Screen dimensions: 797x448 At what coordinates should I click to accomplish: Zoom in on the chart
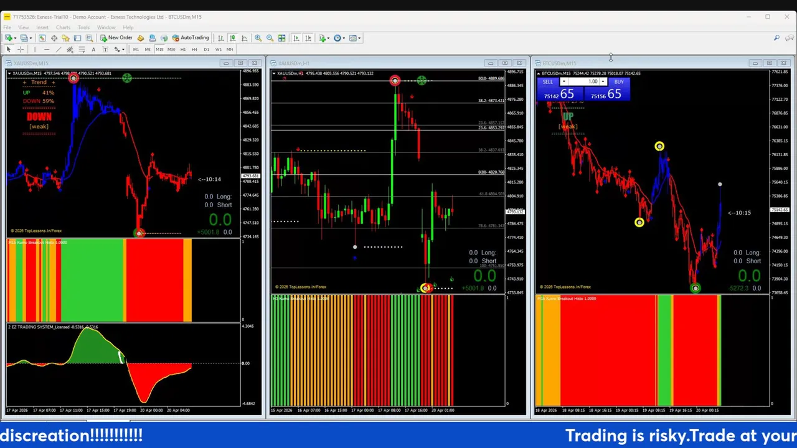pyautogui.click(x=258, y=38)
